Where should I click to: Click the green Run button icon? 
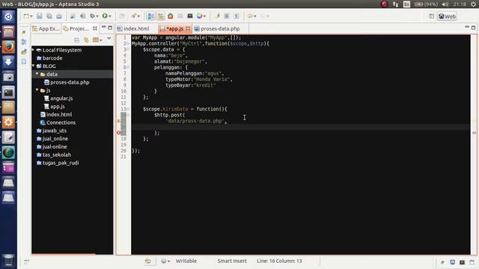pos(105,16)
